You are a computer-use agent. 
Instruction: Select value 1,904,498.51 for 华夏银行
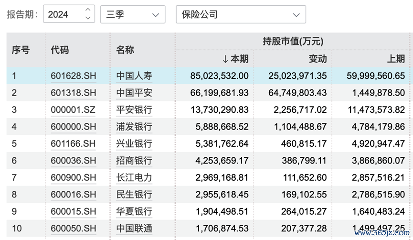click(x=222, y=211)
